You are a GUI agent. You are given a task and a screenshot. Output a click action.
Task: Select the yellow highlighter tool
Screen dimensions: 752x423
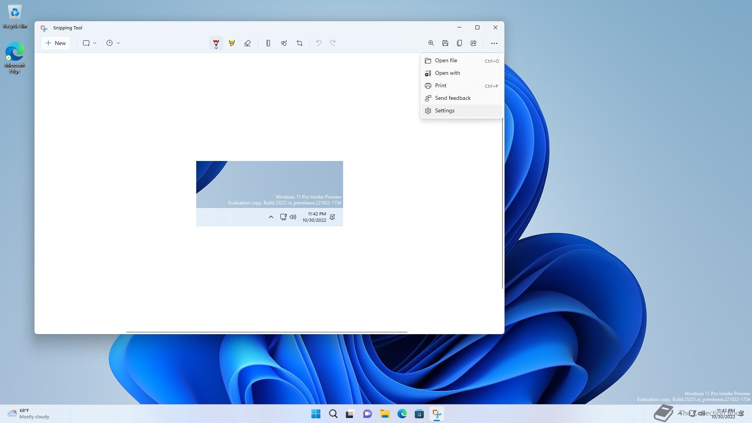[x=232, y=43]
